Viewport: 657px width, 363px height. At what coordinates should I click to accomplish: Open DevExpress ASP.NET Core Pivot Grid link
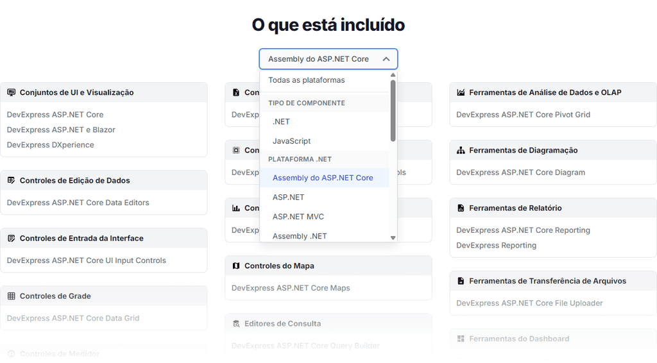pos(524,115)
